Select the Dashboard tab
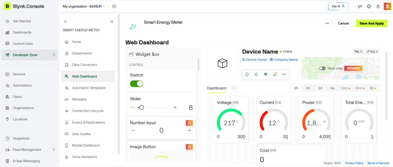 [216, 88]
